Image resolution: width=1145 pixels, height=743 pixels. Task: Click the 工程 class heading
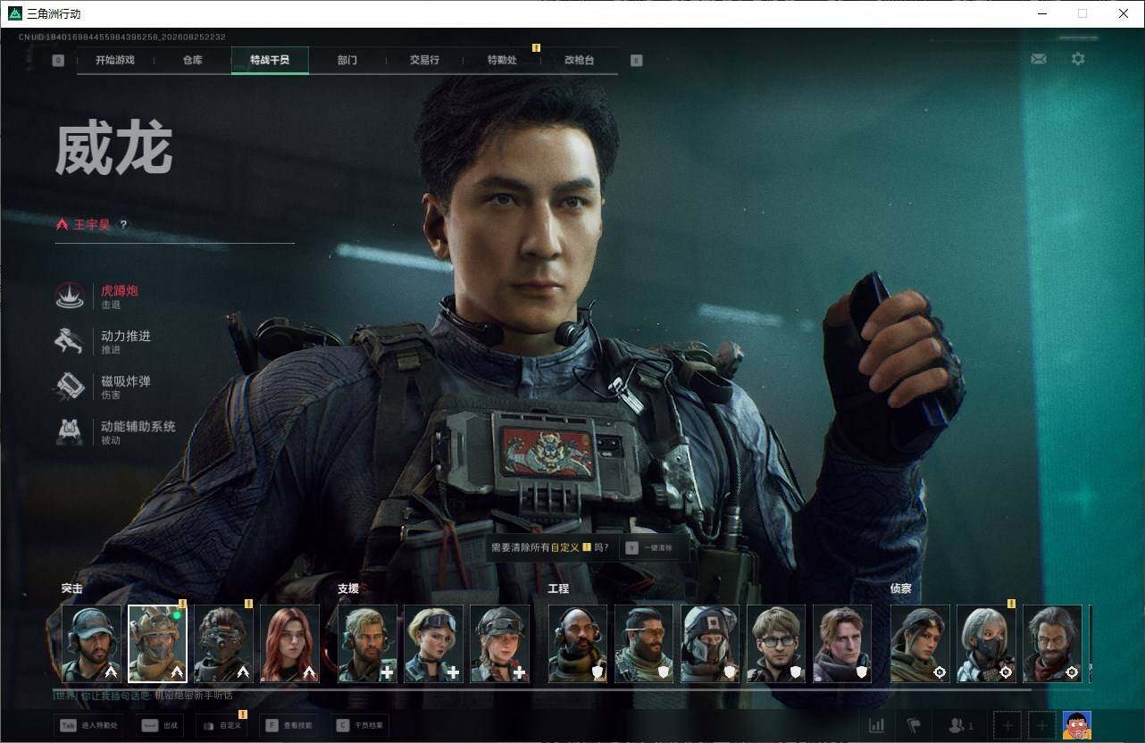point(558,589)
